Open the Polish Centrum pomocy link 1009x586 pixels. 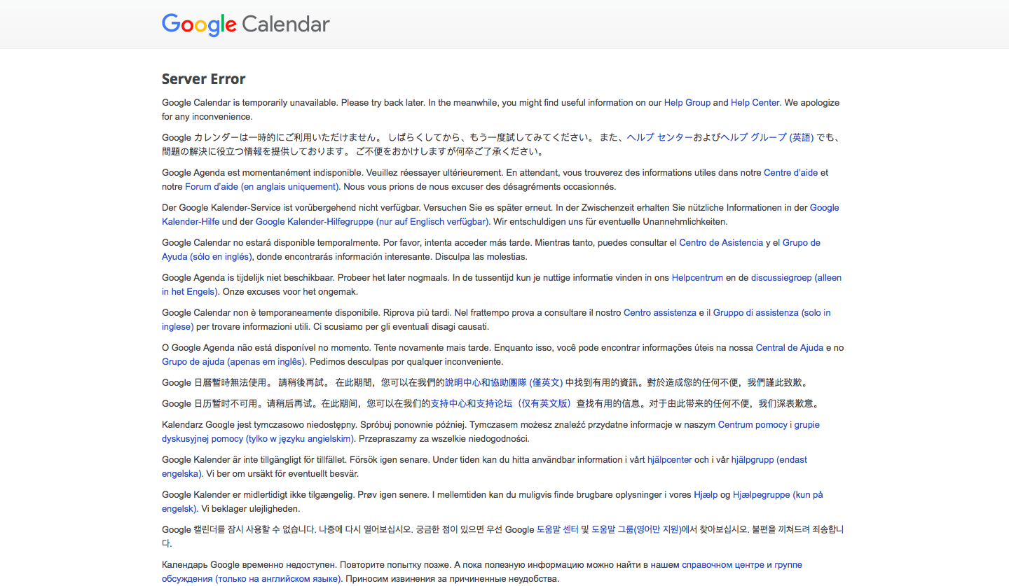pos(753,424)
